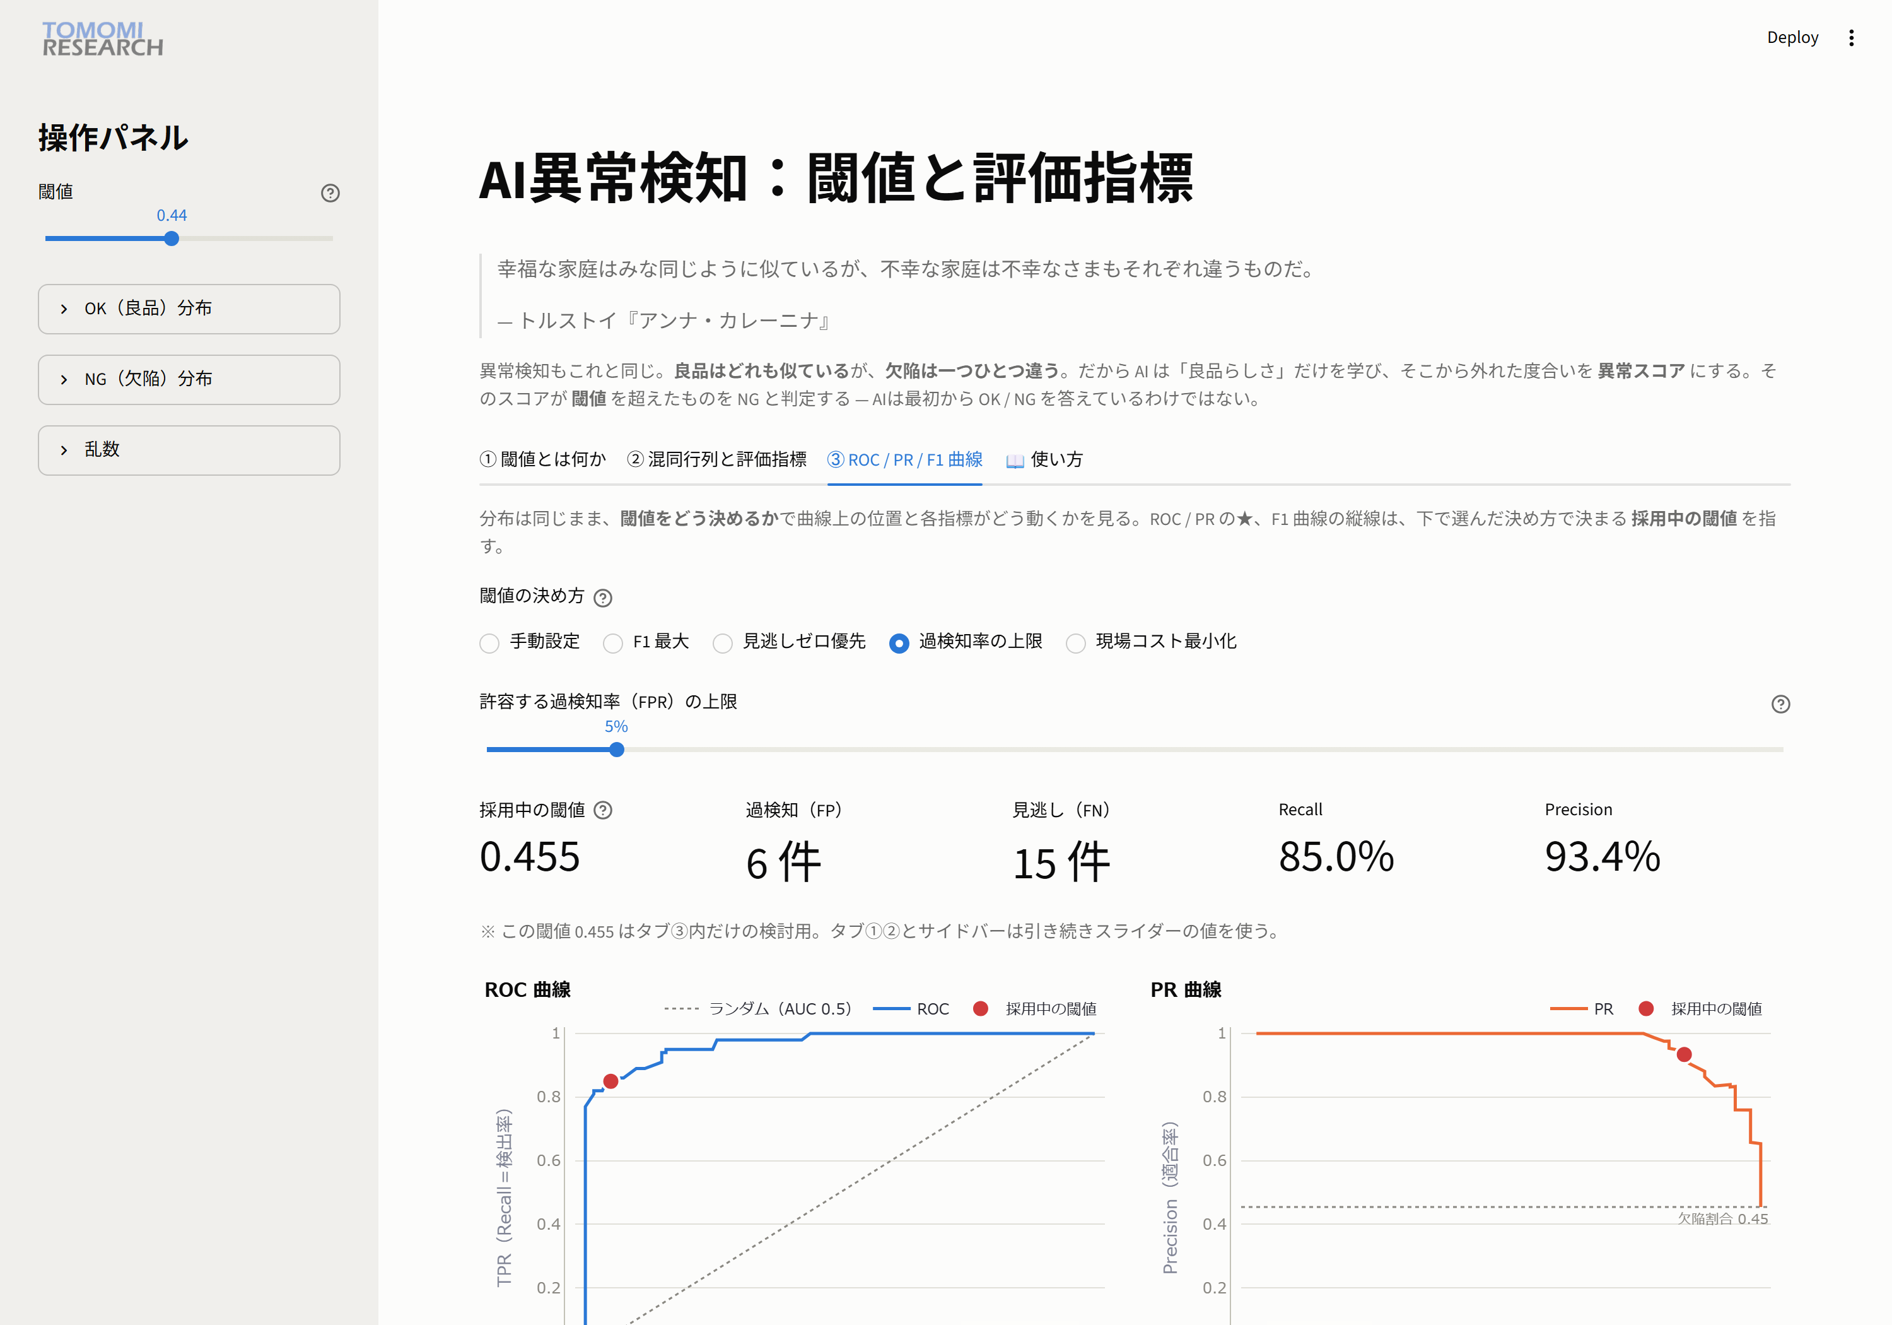This screenshot has width=1892, height=1325.
Task: Click the 採用中の閾値 legend marker in PR chart
Action: [1645, 1008]
